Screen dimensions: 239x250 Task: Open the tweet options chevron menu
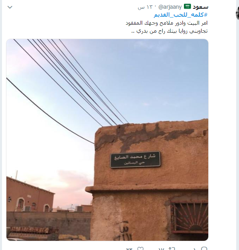10,7
